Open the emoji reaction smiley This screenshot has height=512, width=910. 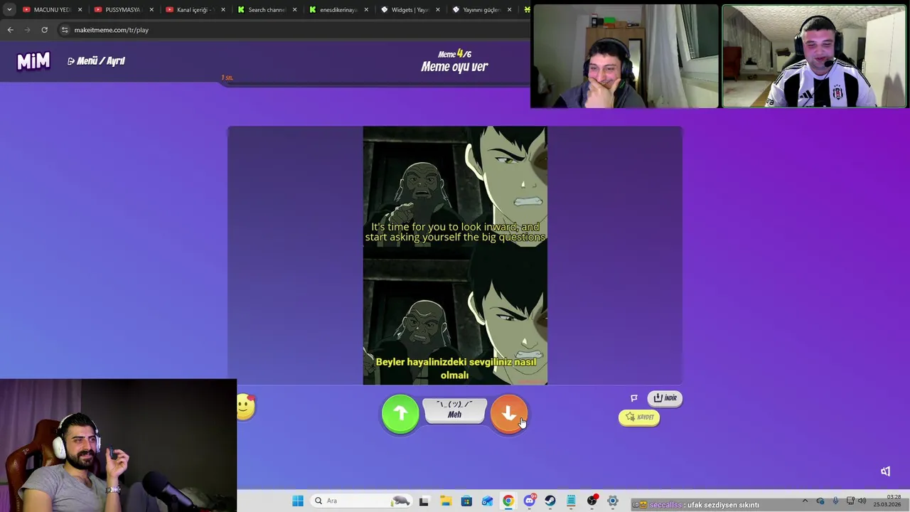point(245,407)
